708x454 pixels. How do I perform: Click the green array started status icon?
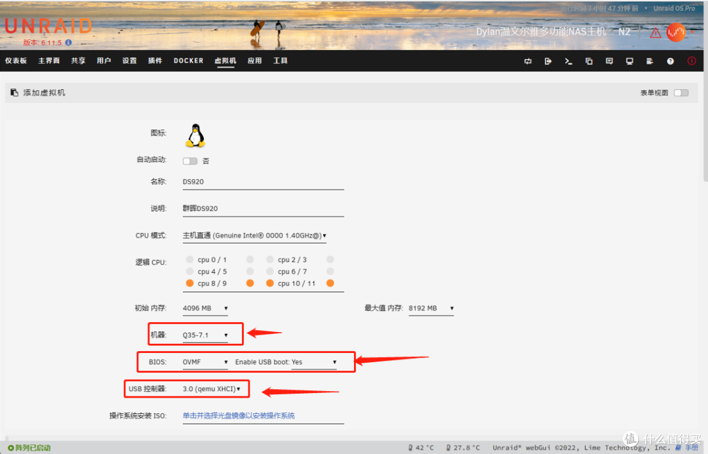11,447
